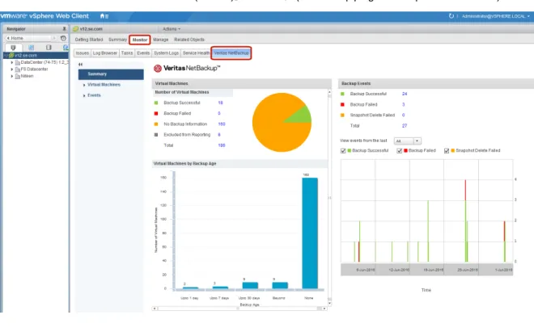Click the 'Upto 30 days' bar
This screenshot has height=332, width=534.
pos(250,285)
